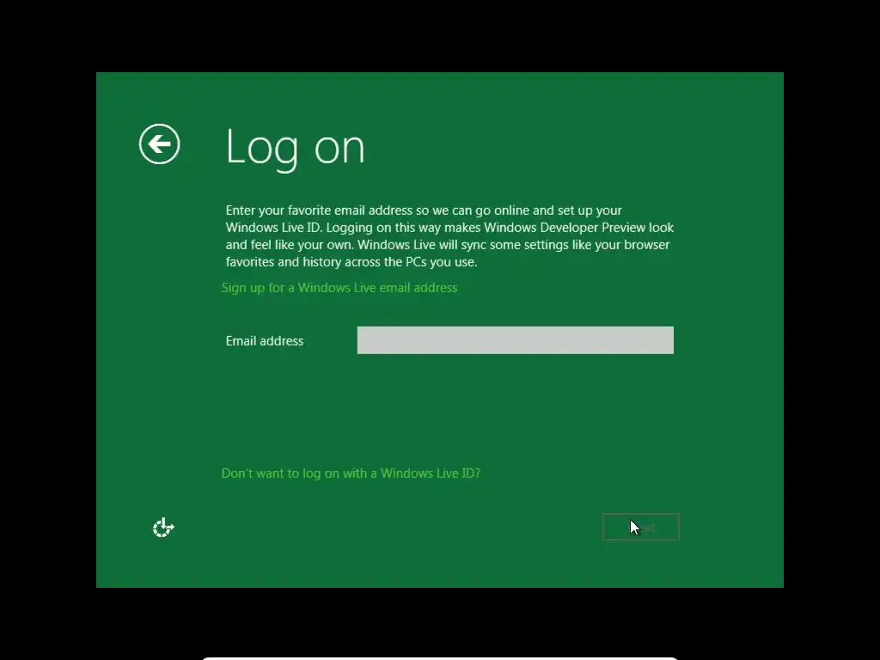Select the Email address label

265,340
